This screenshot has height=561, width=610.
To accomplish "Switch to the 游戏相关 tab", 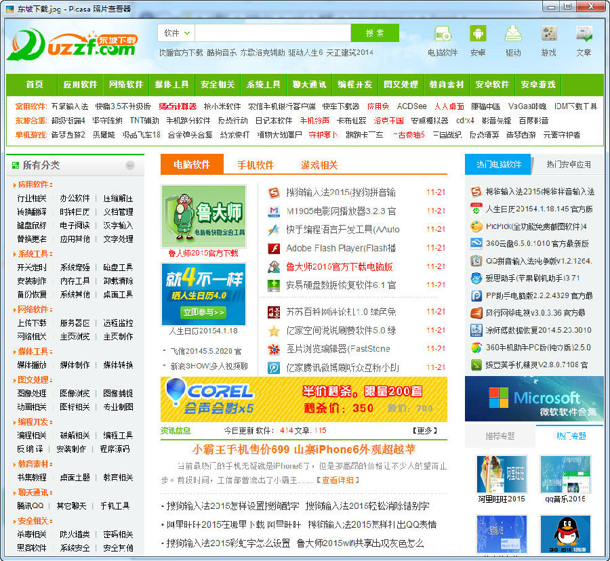I will tap(319, 165).
